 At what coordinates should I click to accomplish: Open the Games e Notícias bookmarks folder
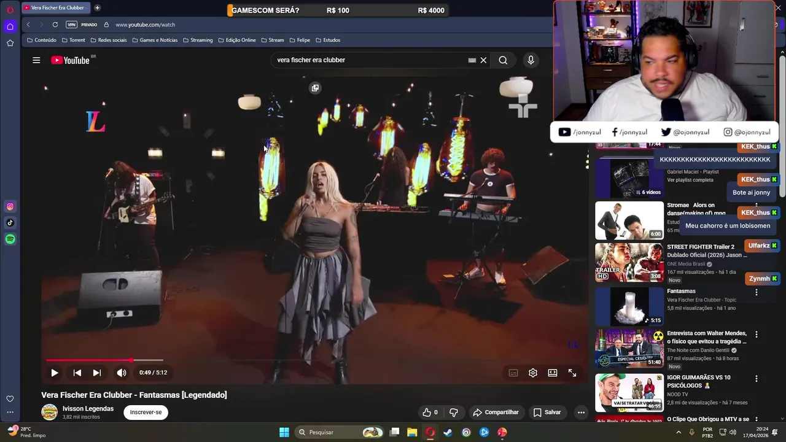point(155,40)
